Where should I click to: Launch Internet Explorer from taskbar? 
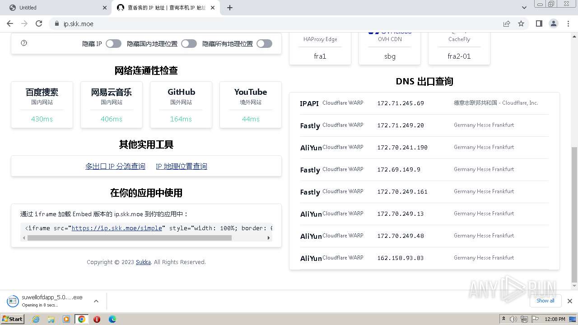pos(36,319)
